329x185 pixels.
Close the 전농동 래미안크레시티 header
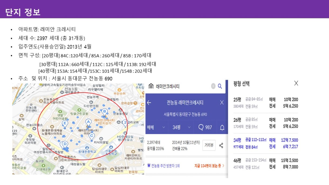222,103
